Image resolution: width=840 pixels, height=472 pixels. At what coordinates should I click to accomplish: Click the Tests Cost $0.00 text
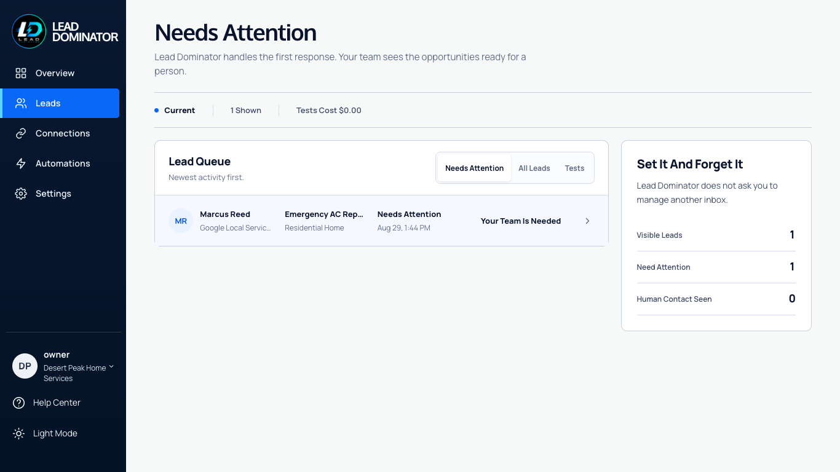[329, 111]
